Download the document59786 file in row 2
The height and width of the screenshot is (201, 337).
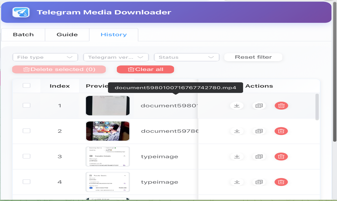(237, 131)
